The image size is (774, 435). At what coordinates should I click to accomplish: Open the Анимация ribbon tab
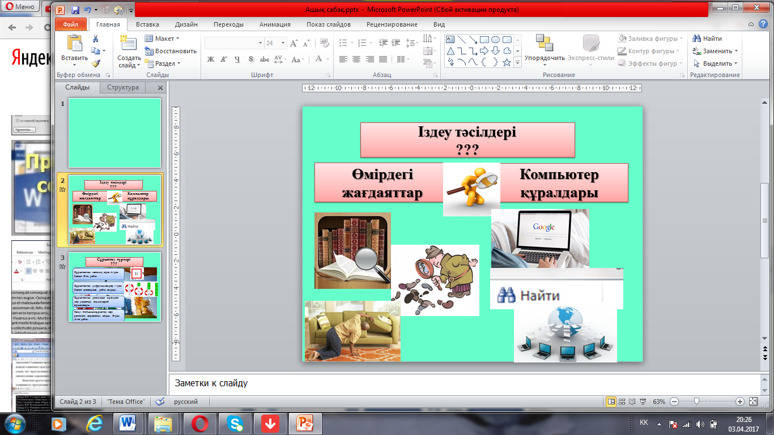[x=275, y=24]
